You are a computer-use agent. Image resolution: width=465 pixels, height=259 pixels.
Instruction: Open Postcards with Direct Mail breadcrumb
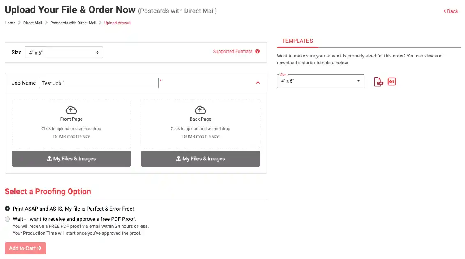point(73,23)
